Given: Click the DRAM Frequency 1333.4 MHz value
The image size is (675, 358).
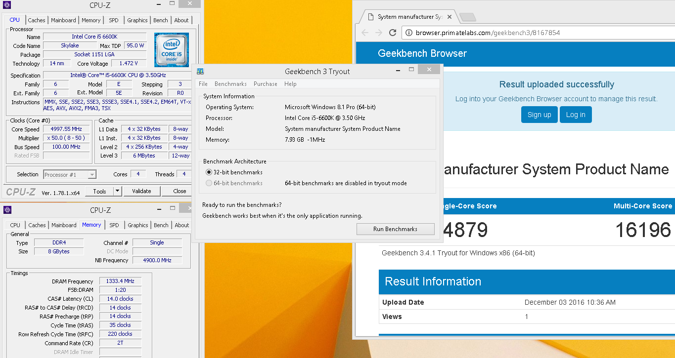Looking at the screenshot, I should coord(120,281).
